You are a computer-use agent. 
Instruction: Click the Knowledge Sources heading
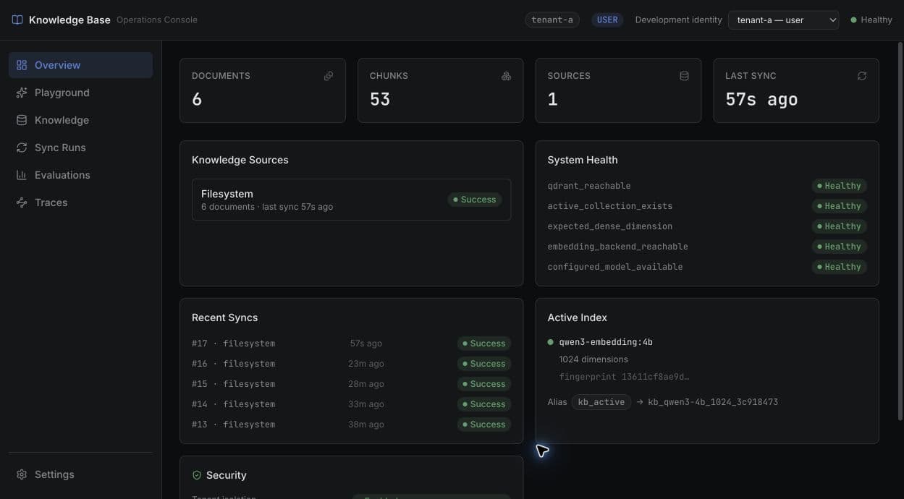(x=240, y=160)
